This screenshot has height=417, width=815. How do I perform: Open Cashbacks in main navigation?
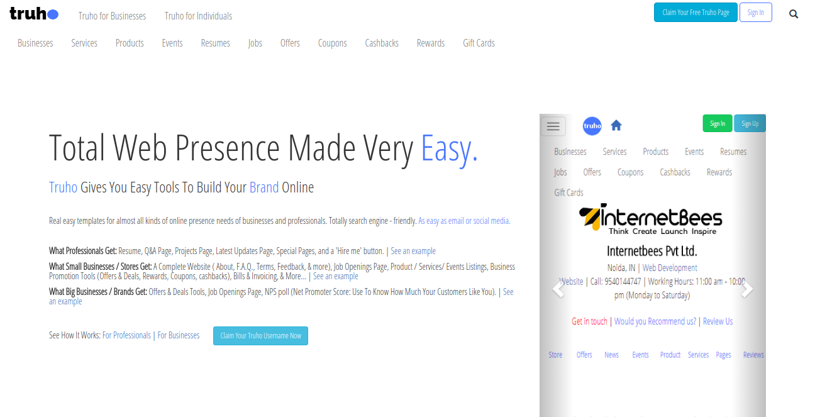[382, 43]
